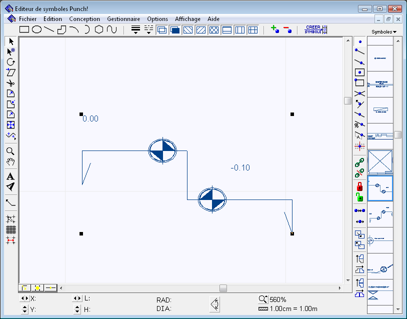Click the horizontal scrollbar thumb
This screenshot has width=407, height=319.
(x=223, y=288)
